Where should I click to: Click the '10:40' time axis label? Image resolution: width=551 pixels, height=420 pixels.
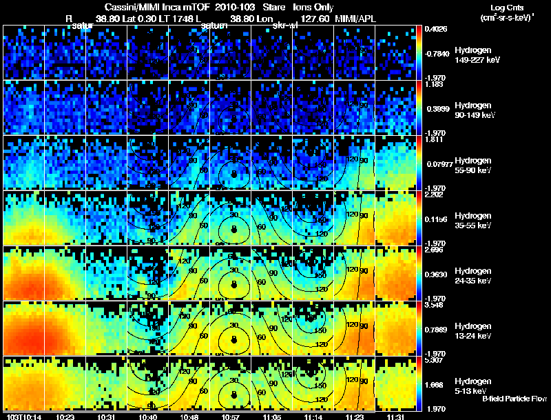tap(147, 417)
